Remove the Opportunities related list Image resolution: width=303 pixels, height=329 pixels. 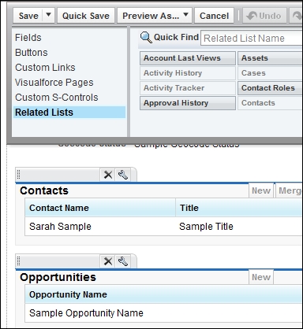click(108, 261)
